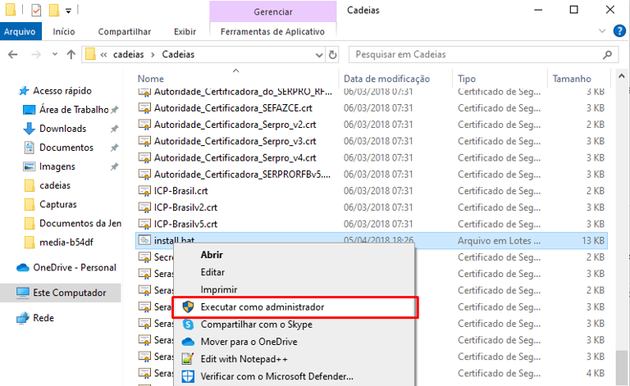Click the Microsoft Defender shield icon
630x386 pixels.
188,376
